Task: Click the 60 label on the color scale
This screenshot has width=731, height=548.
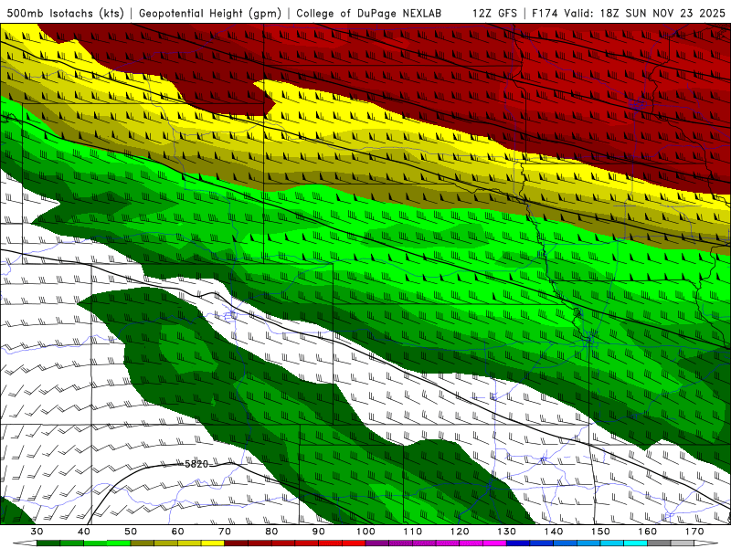Action: pos(177,532)
